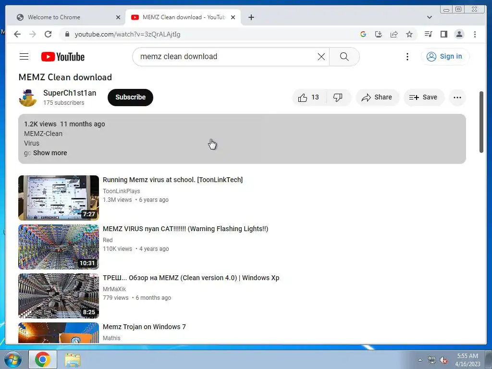The height and width of the screenshot is (369, 492).
Task: Open Chrome side panel
Action: point(443,34)
